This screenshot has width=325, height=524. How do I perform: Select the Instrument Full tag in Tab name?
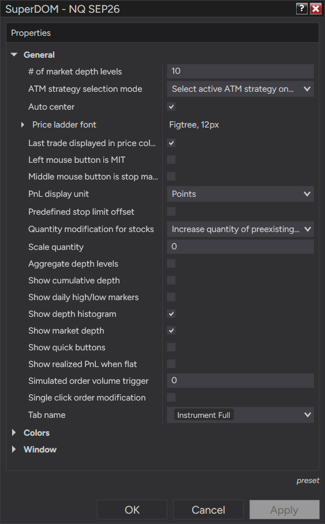[204, 415]
